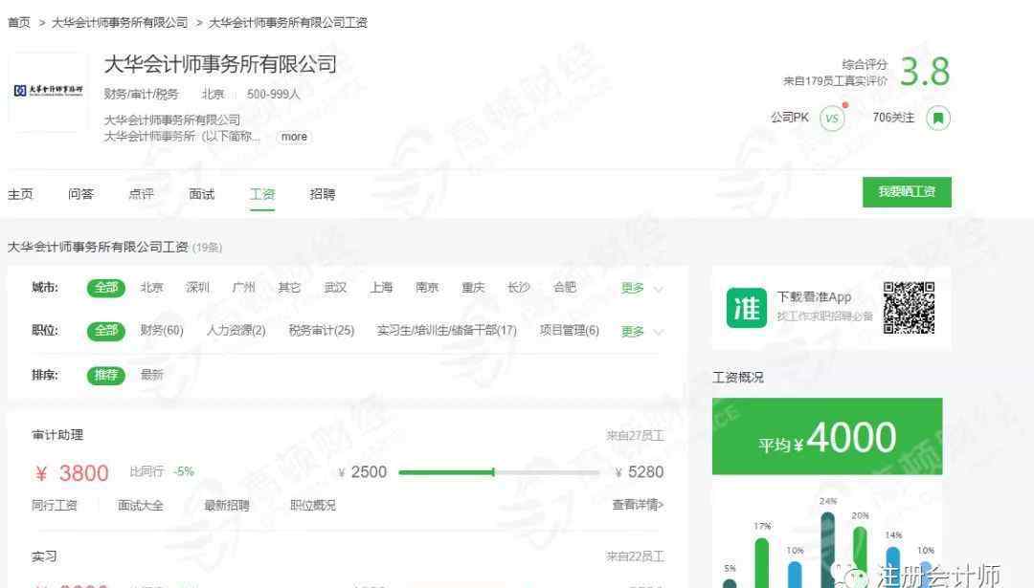
Task: Open 职位概况 link for 审计助理
Action: 313,506
